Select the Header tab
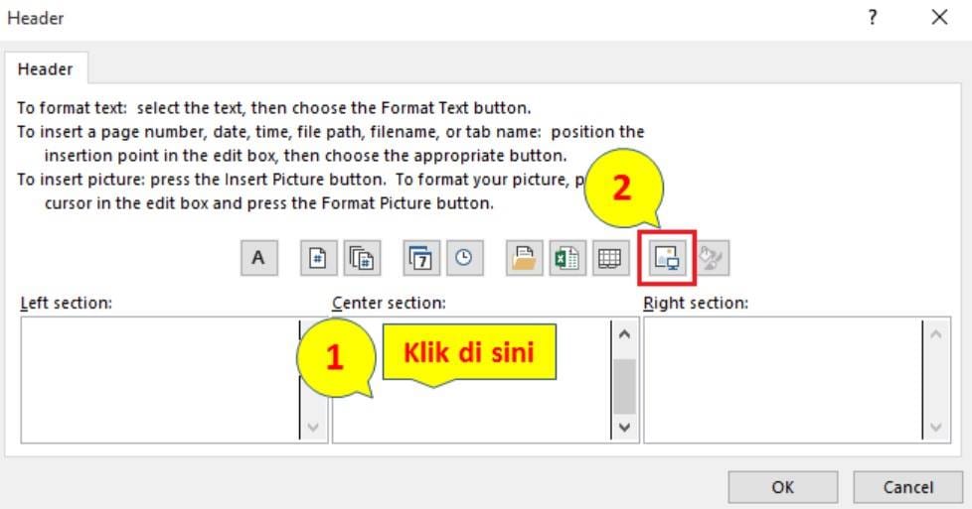This screenshot has width=972, height=509. point(46,68)
